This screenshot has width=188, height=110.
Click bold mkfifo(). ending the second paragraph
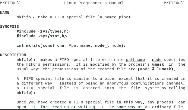(x=27, y=93)
